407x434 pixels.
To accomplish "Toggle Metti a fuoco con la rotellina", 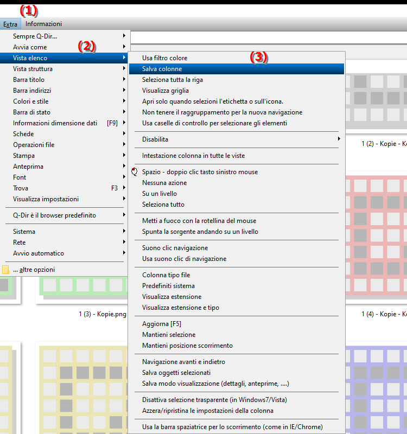I will coord(237,221).
